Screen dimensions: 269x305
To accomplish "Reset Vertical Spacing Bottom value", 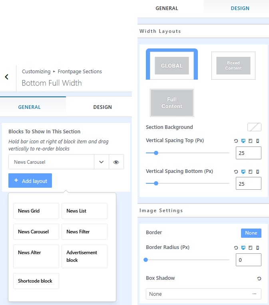I will [x=236, y=171].
